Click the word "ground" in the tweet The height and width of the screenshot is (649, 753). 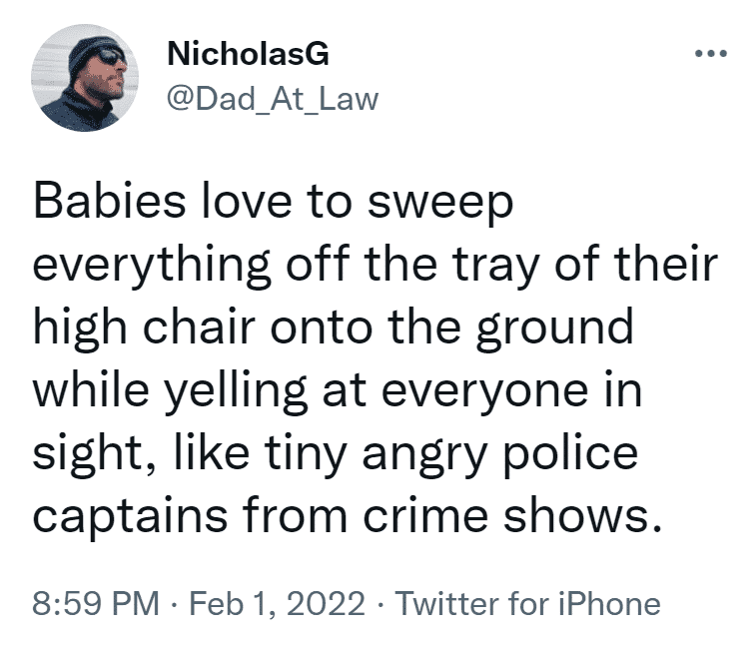pyautogui.click(x=554, y=329)
